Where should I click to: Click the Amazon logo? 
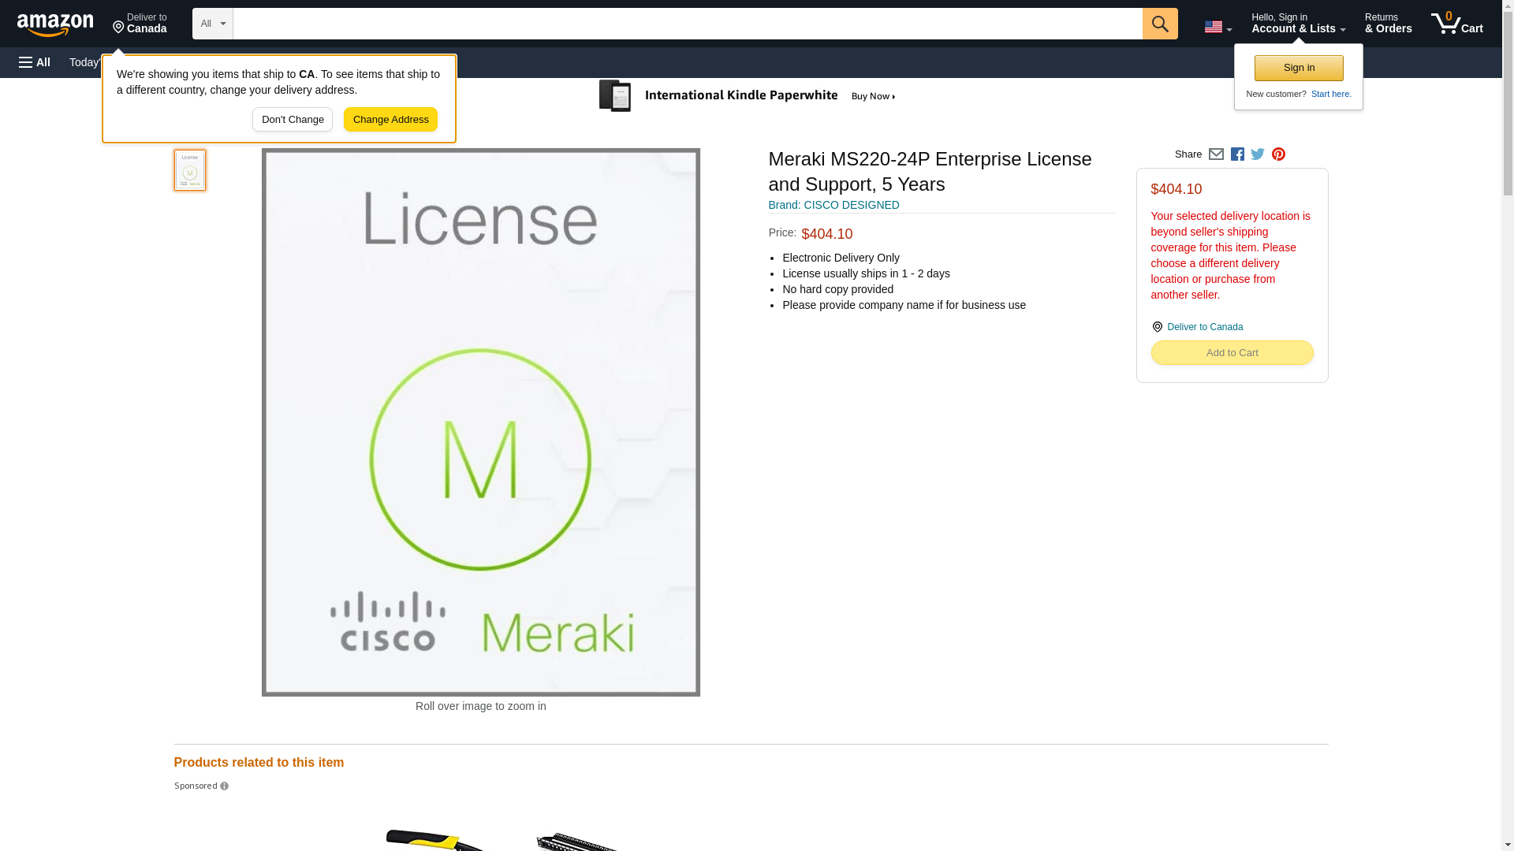(55, 24)
